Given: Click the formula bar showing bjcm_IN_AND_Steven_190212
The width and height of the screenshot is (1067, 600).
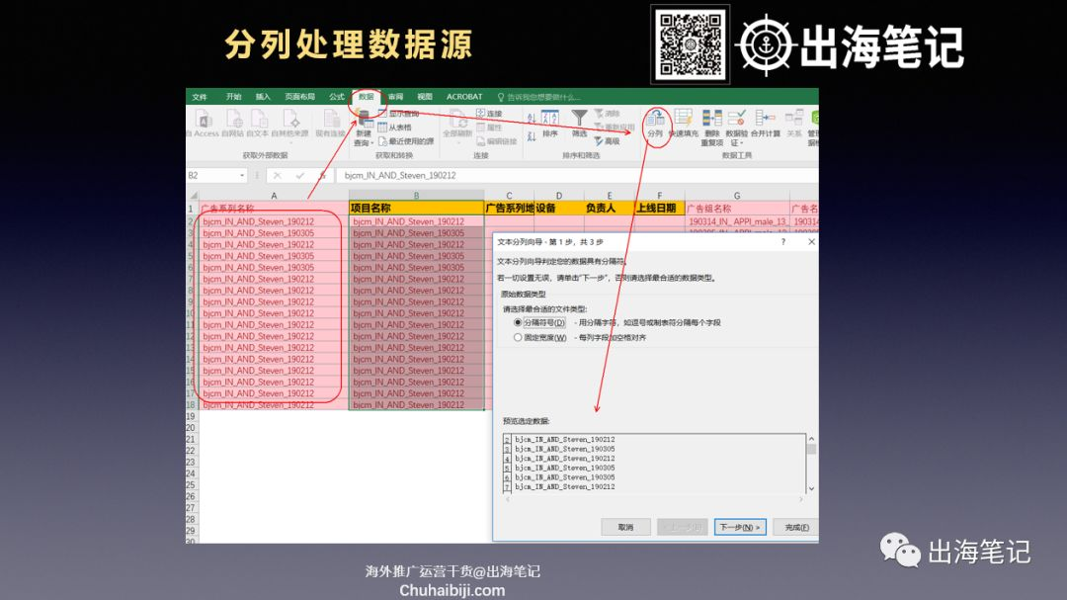Looking at the screenshot, I should [x=577, y=176].
